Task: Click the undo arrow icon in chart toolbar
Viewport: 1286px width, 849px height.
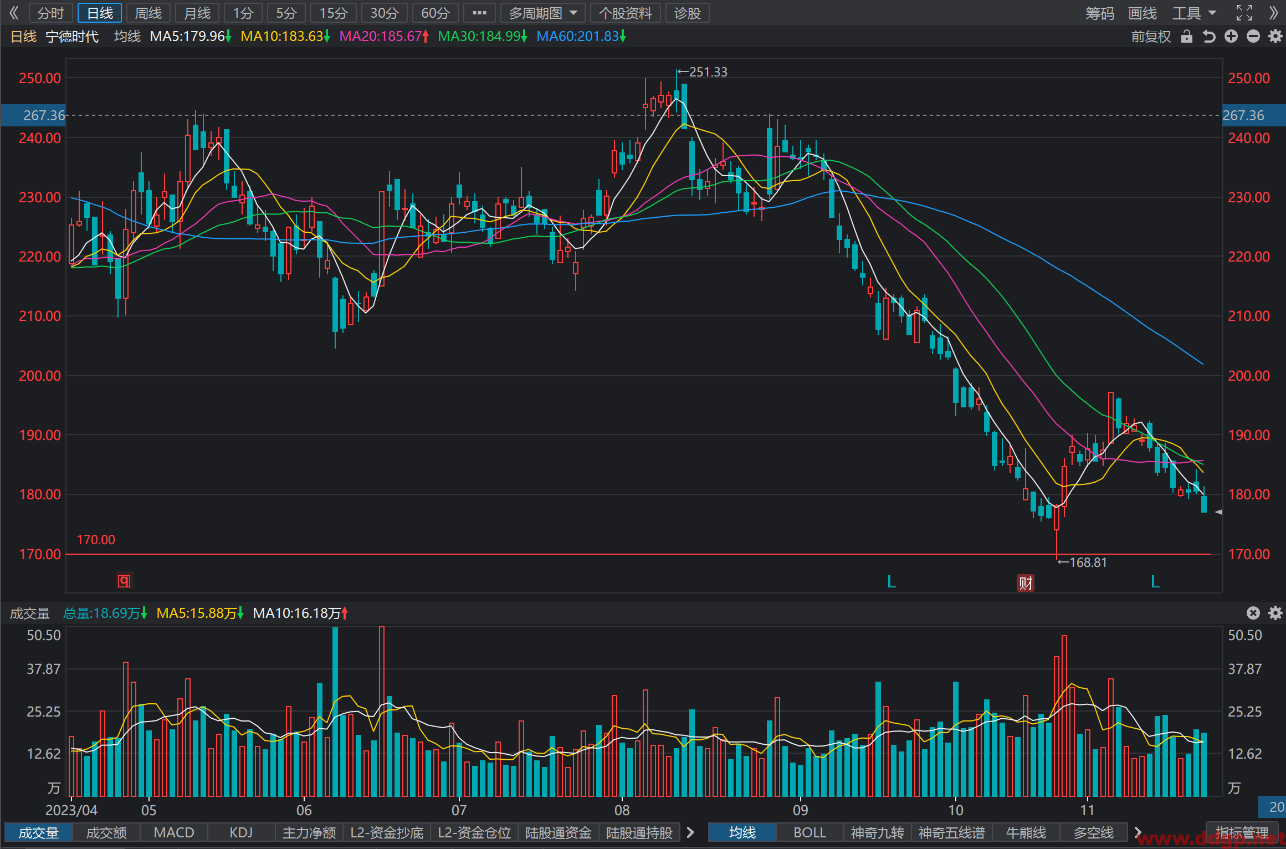Action: point(1209,37)
